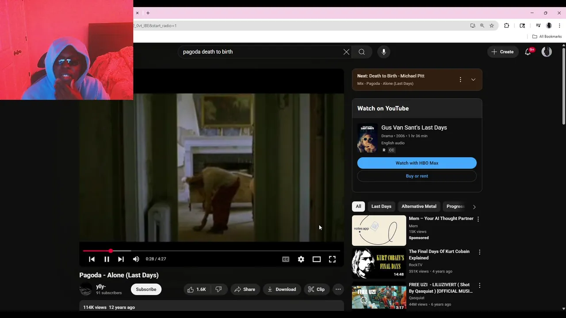Viewport: 566px width, 318px height.
Task: Go to previous video in player
Action: coord(92,259)
